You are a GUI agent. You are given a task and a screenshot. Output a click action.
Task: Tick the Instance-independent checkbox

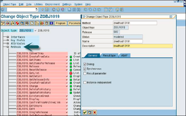[85, 82]
